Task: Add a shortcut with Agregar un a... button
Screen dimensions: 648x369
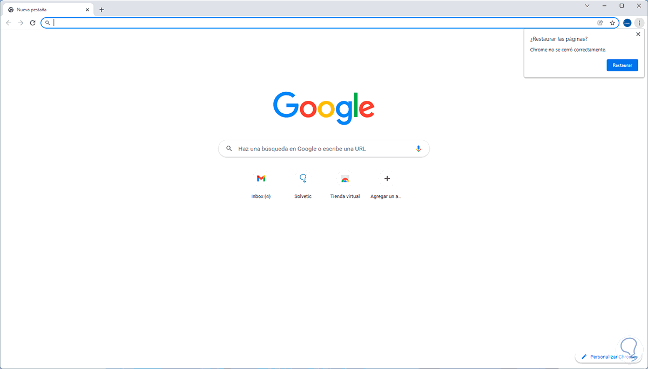Action: click(x=387, y=186)
